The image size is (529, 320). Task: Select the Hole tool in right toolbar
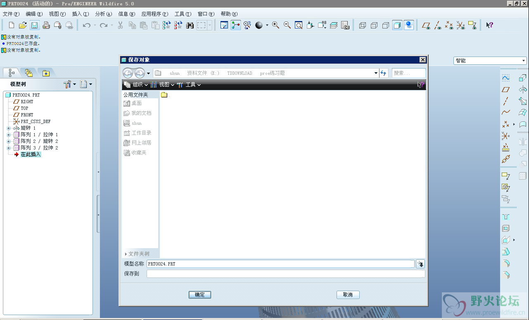pyautogui.click(x=505, y=217)
